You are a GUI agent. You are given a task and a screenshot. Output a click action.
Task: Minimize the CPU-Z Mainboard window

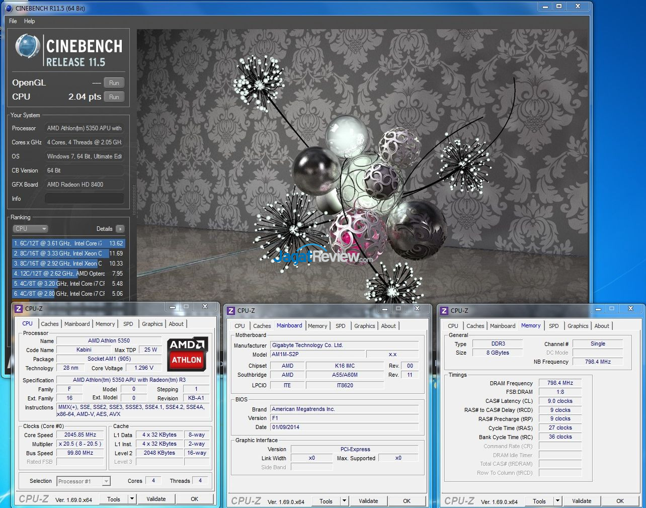[384, 308]
